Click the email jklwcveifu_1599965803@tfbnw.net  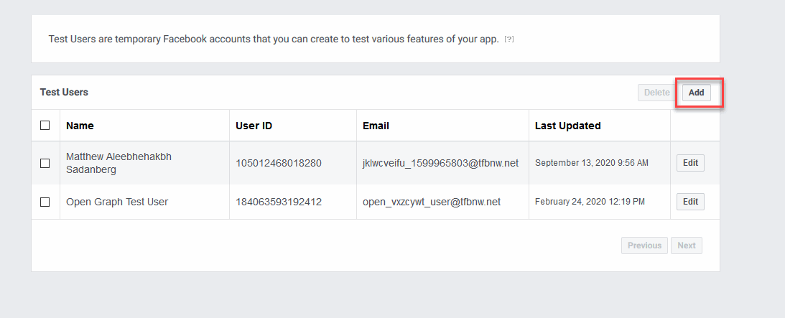click(x=440, y=163)
